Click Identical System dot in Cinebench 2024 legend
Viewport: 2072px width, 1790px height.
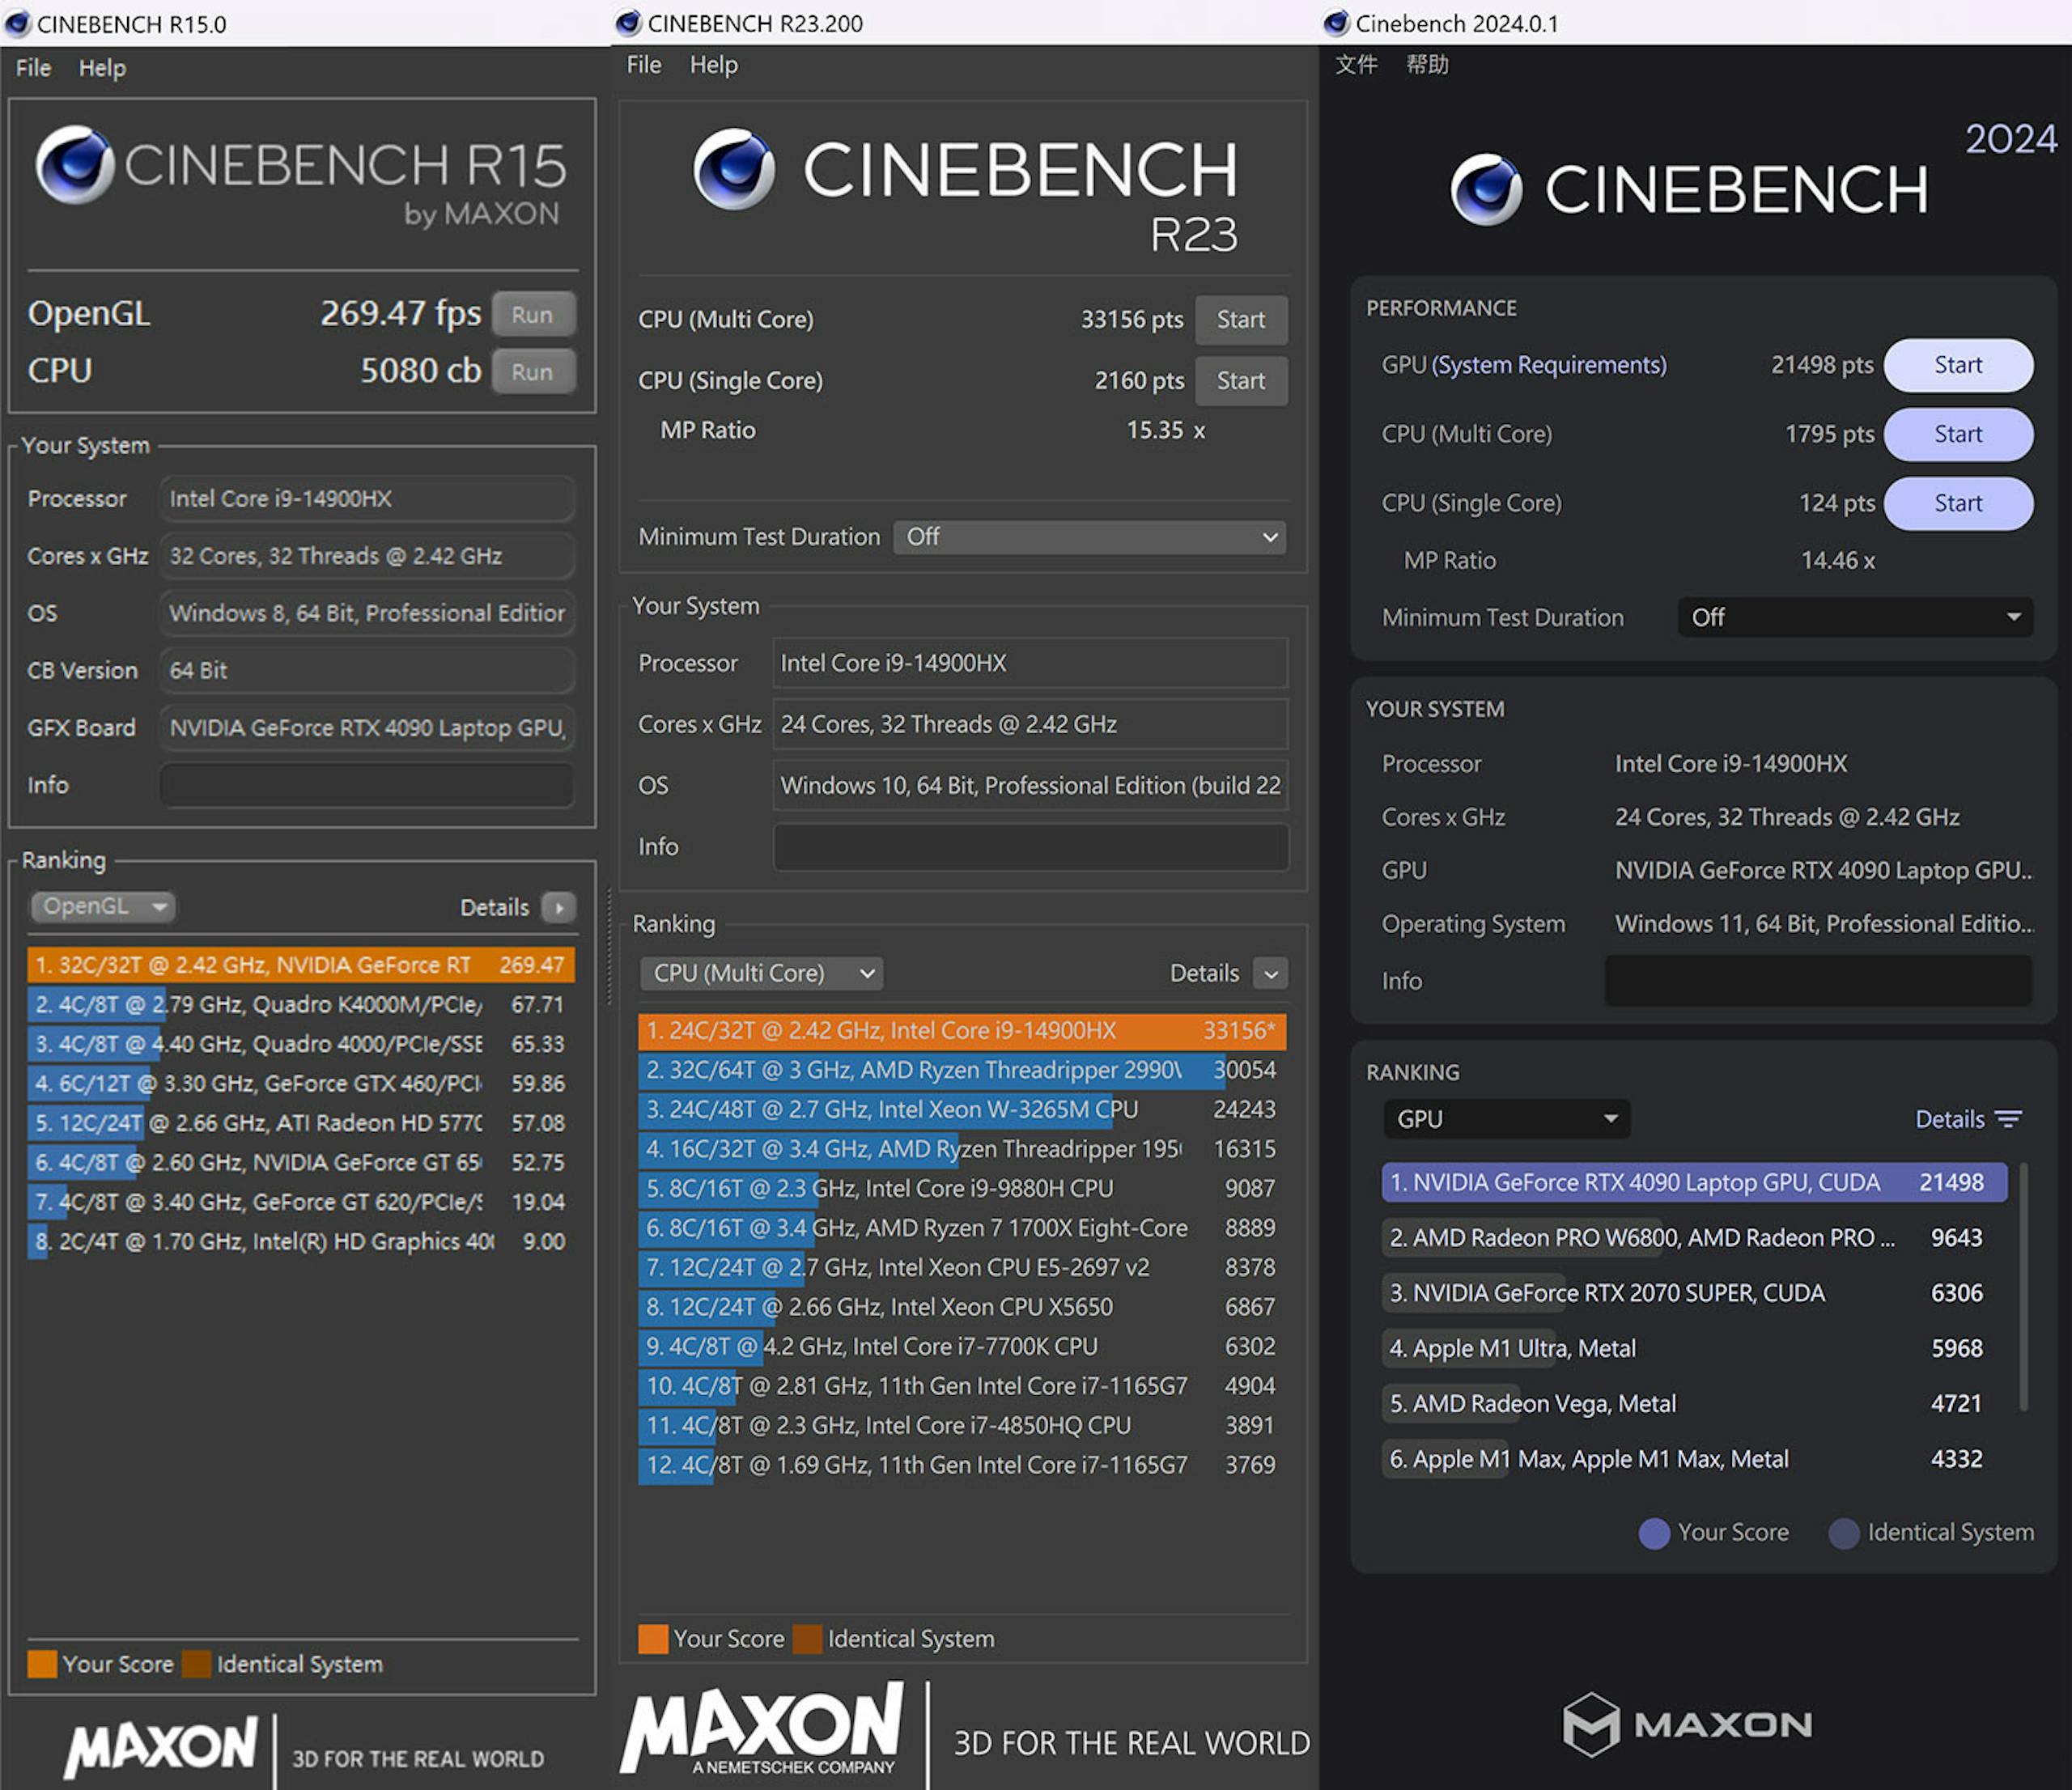point(1843,1533)
